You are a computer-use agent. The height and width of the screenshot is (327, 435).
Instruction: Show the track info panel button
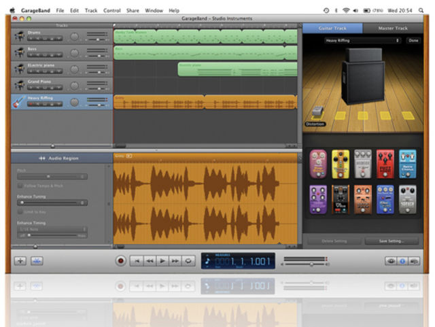tap(402, 261)
